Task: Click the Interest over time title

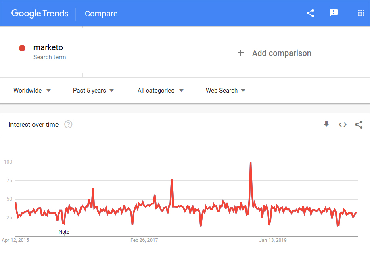Action: pos(33,125)
